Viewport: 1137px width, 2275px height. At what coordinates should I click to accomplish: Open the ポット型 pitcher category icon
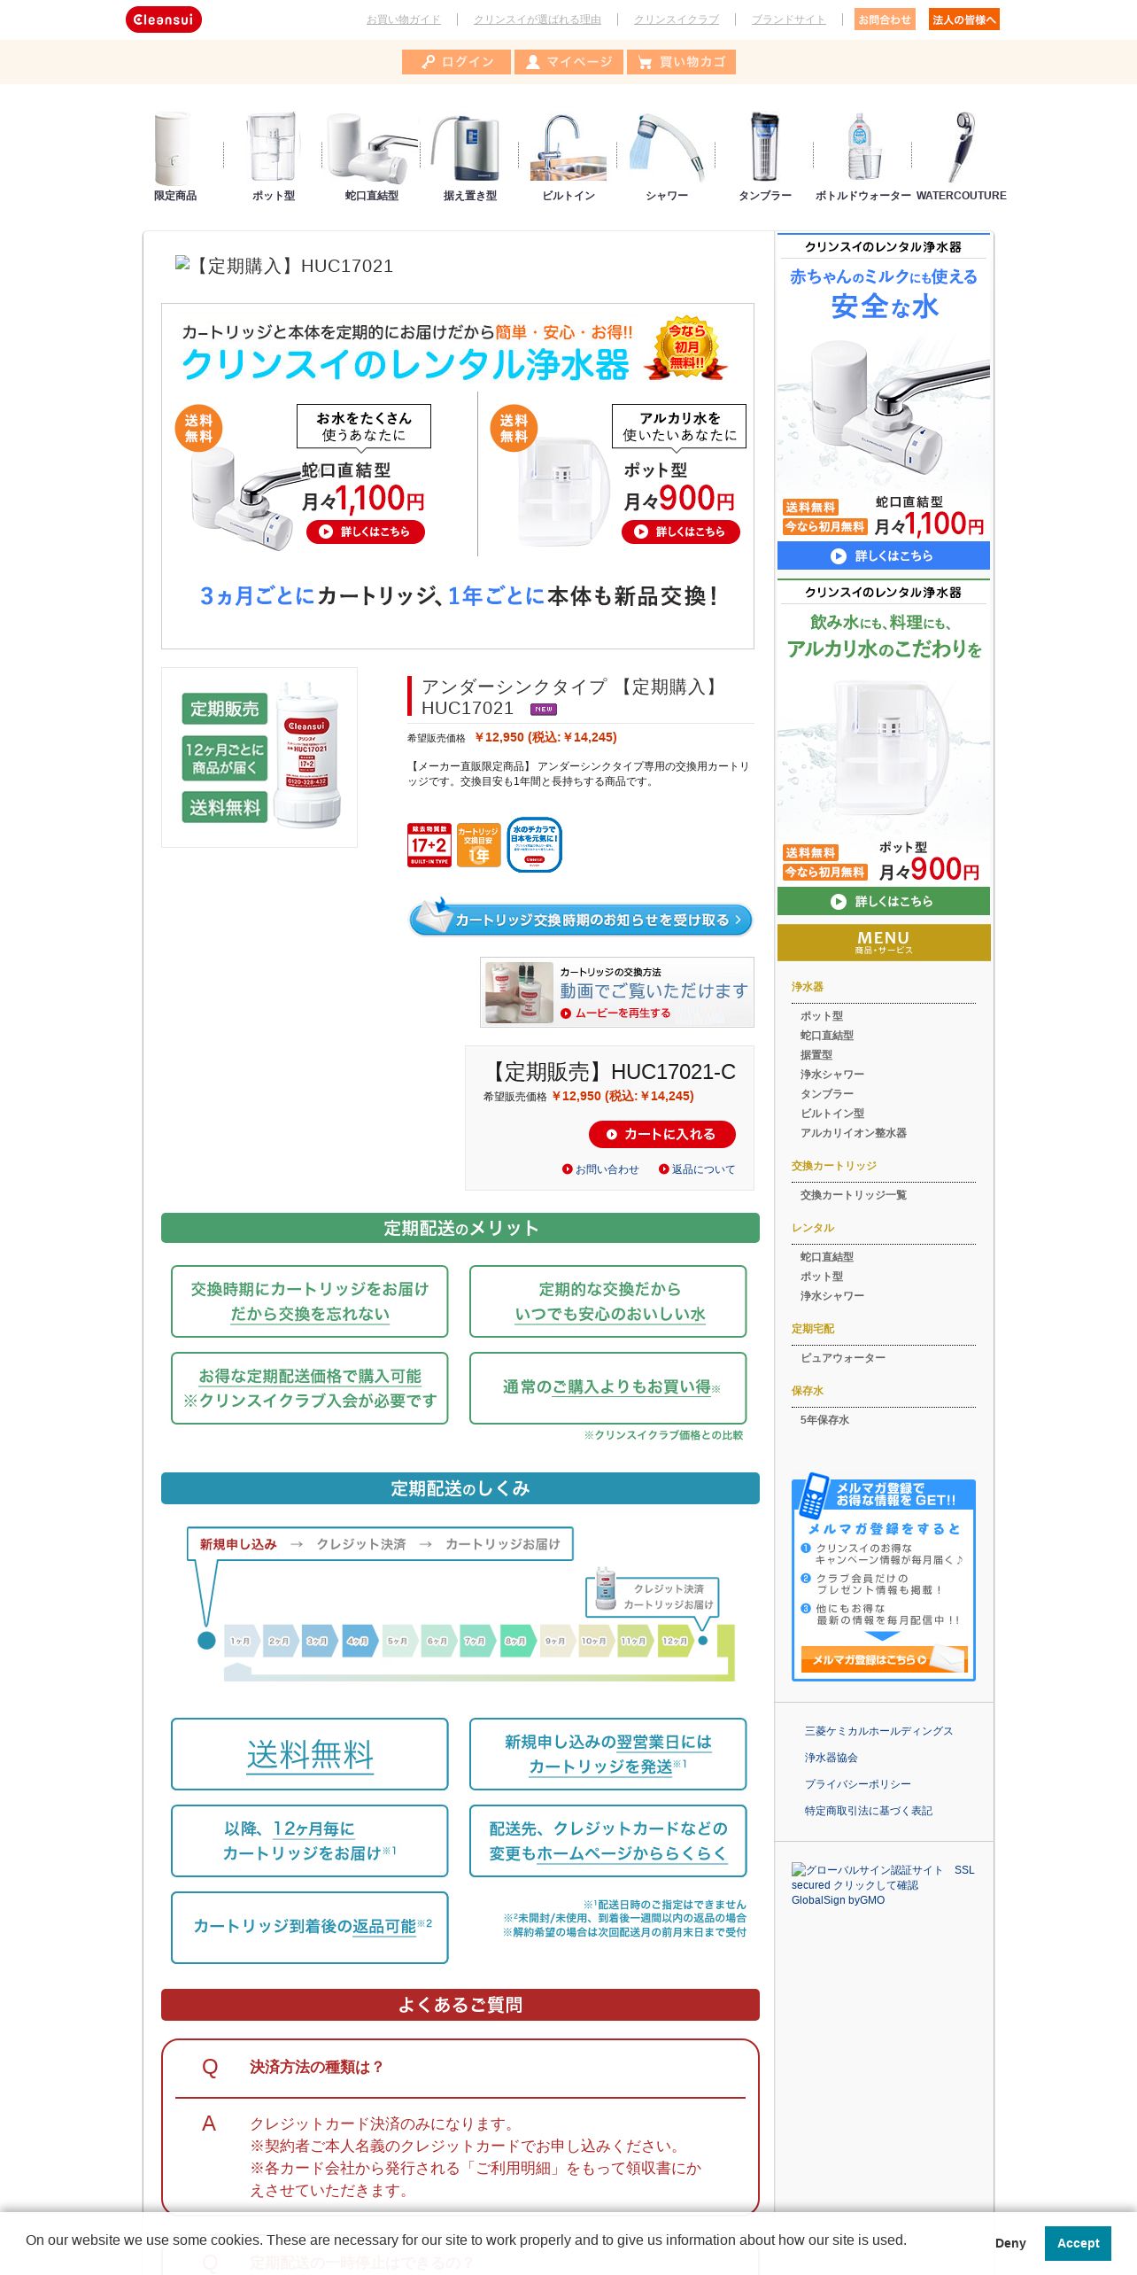point(273,157)
